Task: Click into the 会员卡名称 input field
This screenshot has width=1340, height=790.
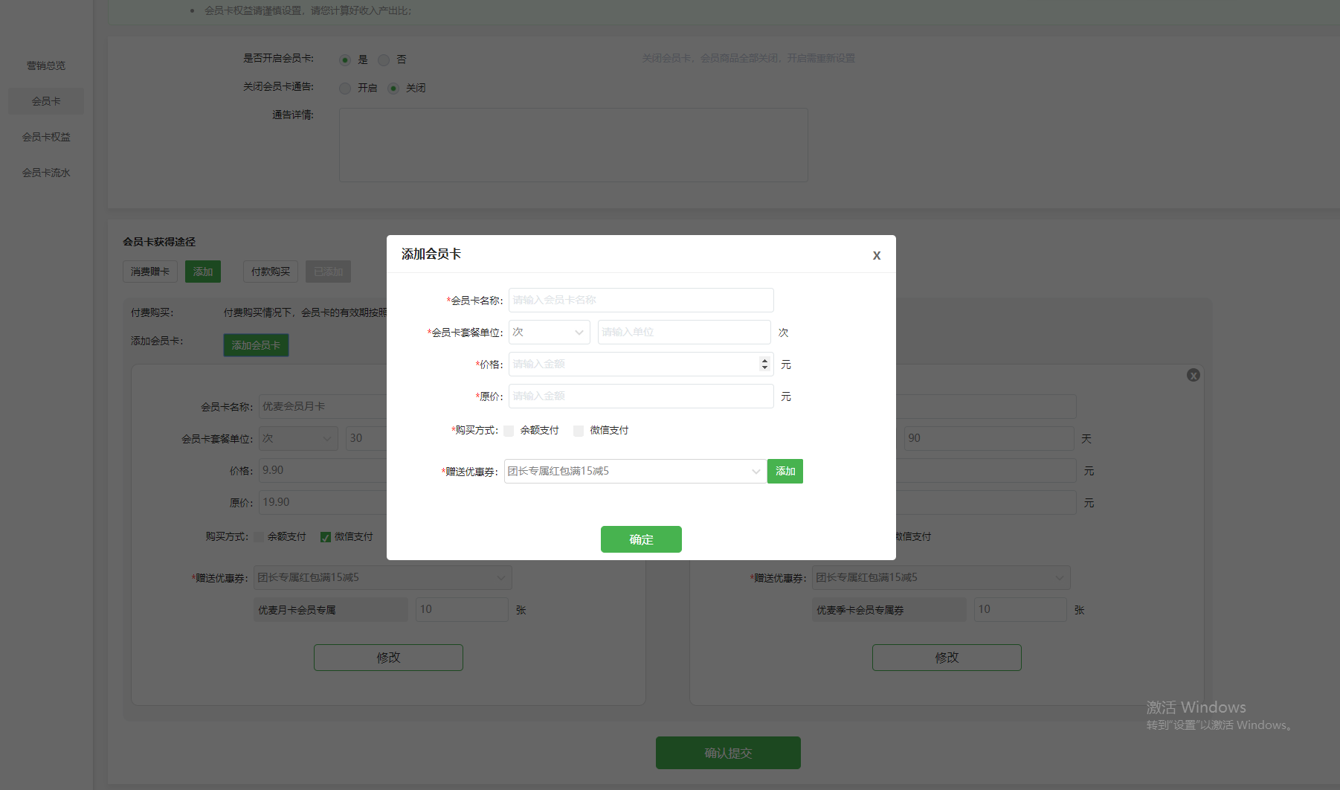Action: coord(641,301)
